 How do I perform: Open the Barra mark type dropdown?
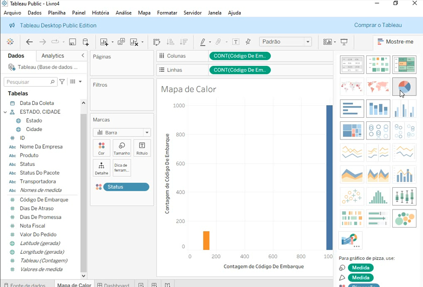[x=122, y=132]
